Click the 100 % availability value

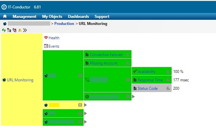coord(178,72)
